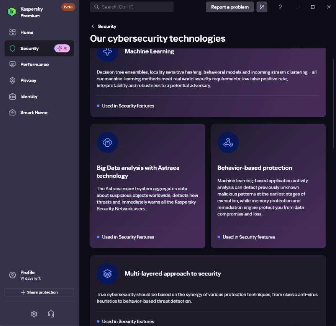This screenshot has height=326, width=336.
Task: Click 'Used in Security features' in Behavior-based card
Action: pos(249,237)
